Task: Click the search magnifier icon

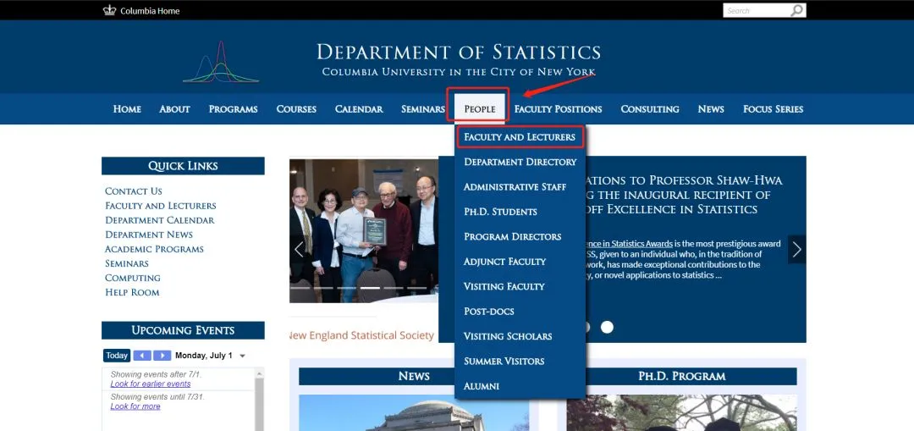Action: 796,11
